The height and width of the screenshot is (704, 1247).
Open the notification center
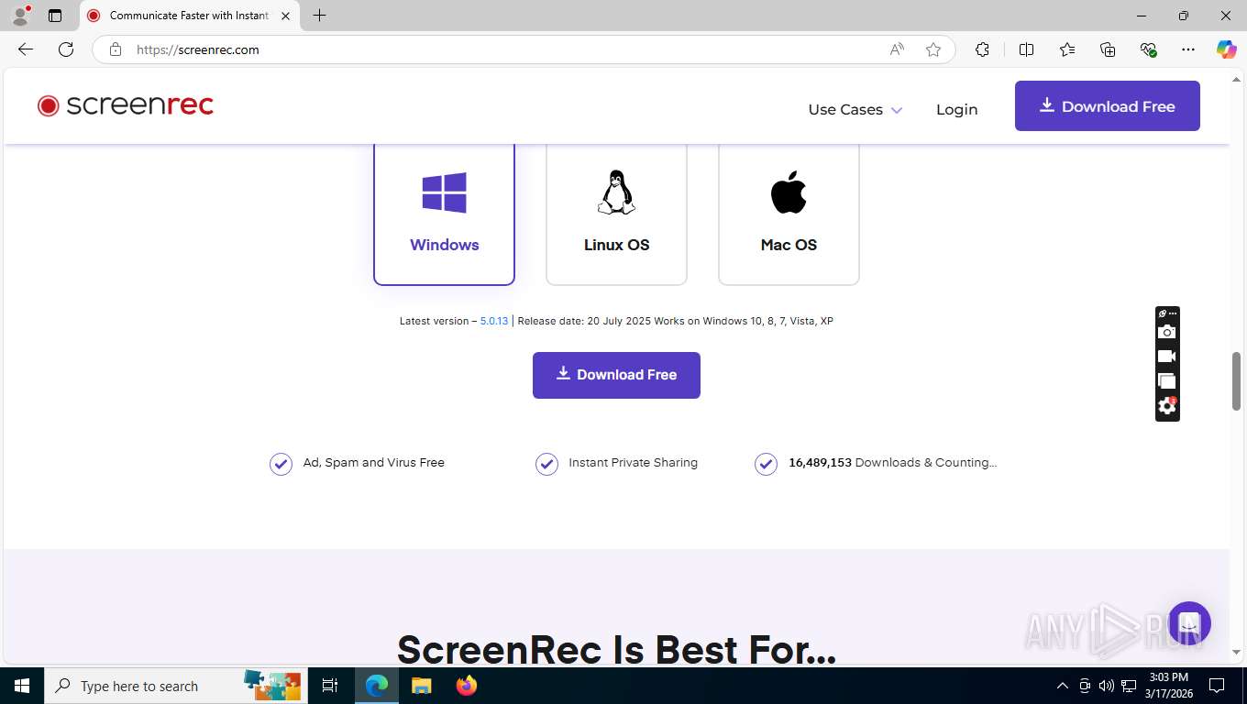pyautogui.click(x=1217, y=686)
